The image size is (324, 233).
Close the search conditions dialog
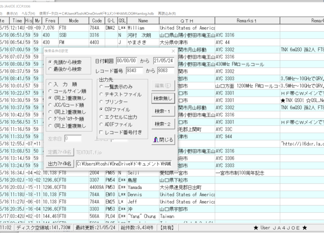173,51
